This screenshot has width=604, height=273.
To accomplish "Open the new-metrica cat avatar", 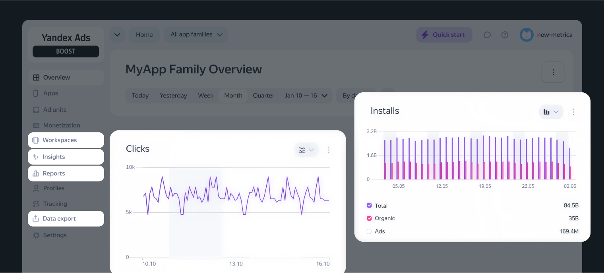I will tap(527, 35).
